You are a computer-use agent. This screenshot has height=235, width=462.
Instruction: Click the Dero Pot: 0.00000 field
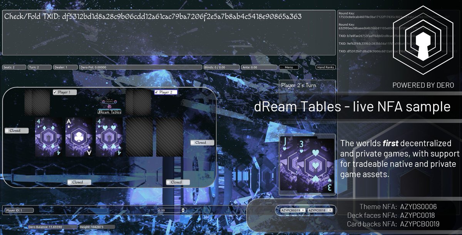(x=141, y=67)
